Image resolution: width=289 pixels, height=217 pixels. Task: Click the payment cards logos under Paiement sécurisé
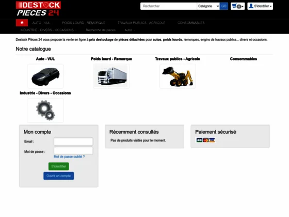pos(205,140)
